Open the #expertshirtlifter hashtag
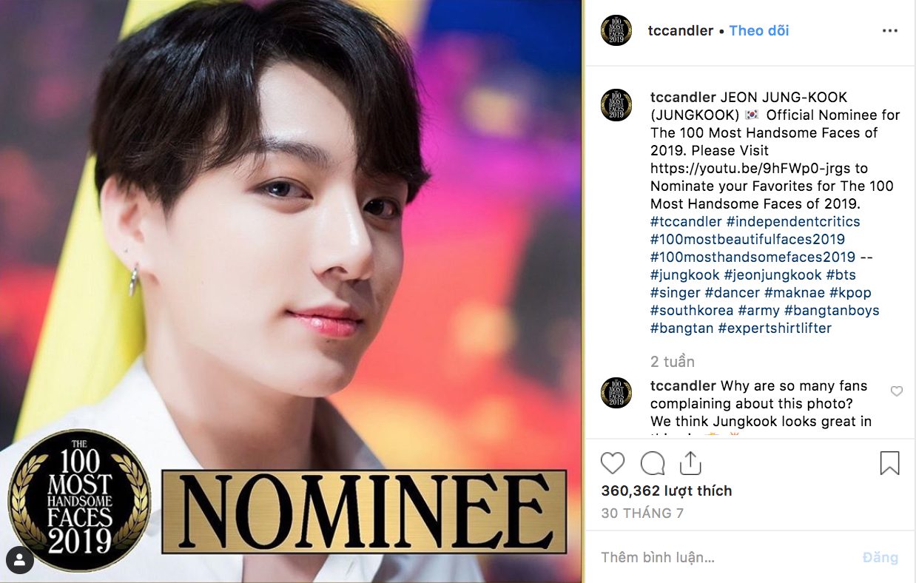Screen dimensions: 916x583 pyautogui.click(x=775, y=328)
